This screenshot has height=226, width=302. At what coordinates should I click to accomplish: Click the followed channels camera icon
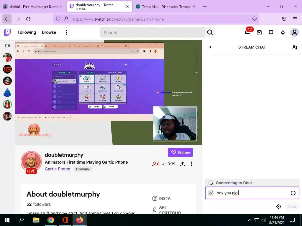[7, 46]
